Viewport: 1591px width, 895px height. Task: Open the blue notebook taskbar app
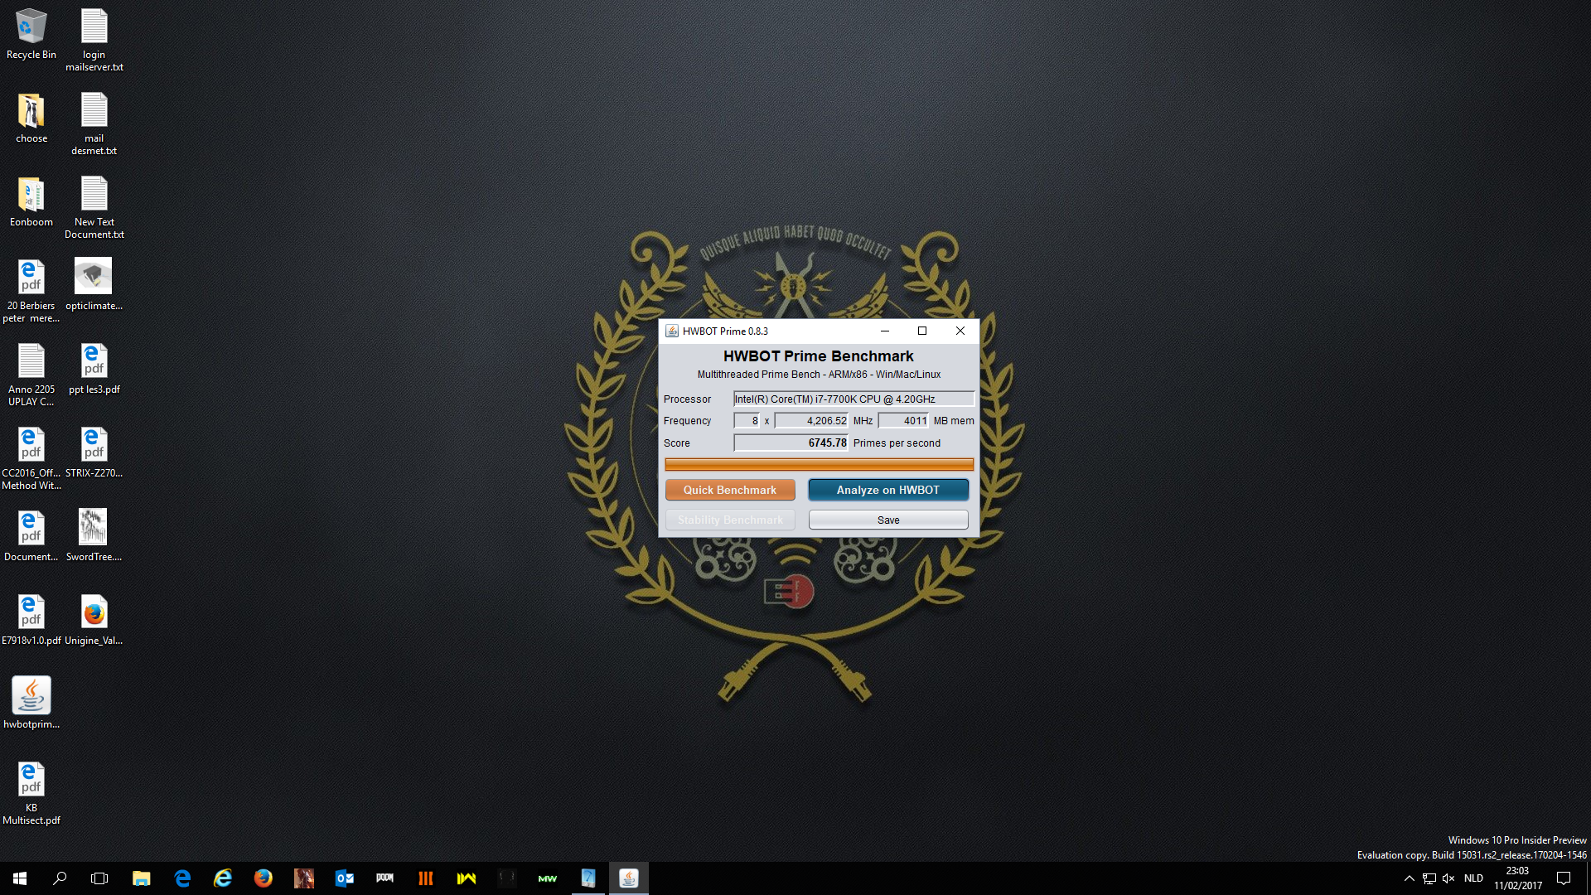click(x=588, y=878)
